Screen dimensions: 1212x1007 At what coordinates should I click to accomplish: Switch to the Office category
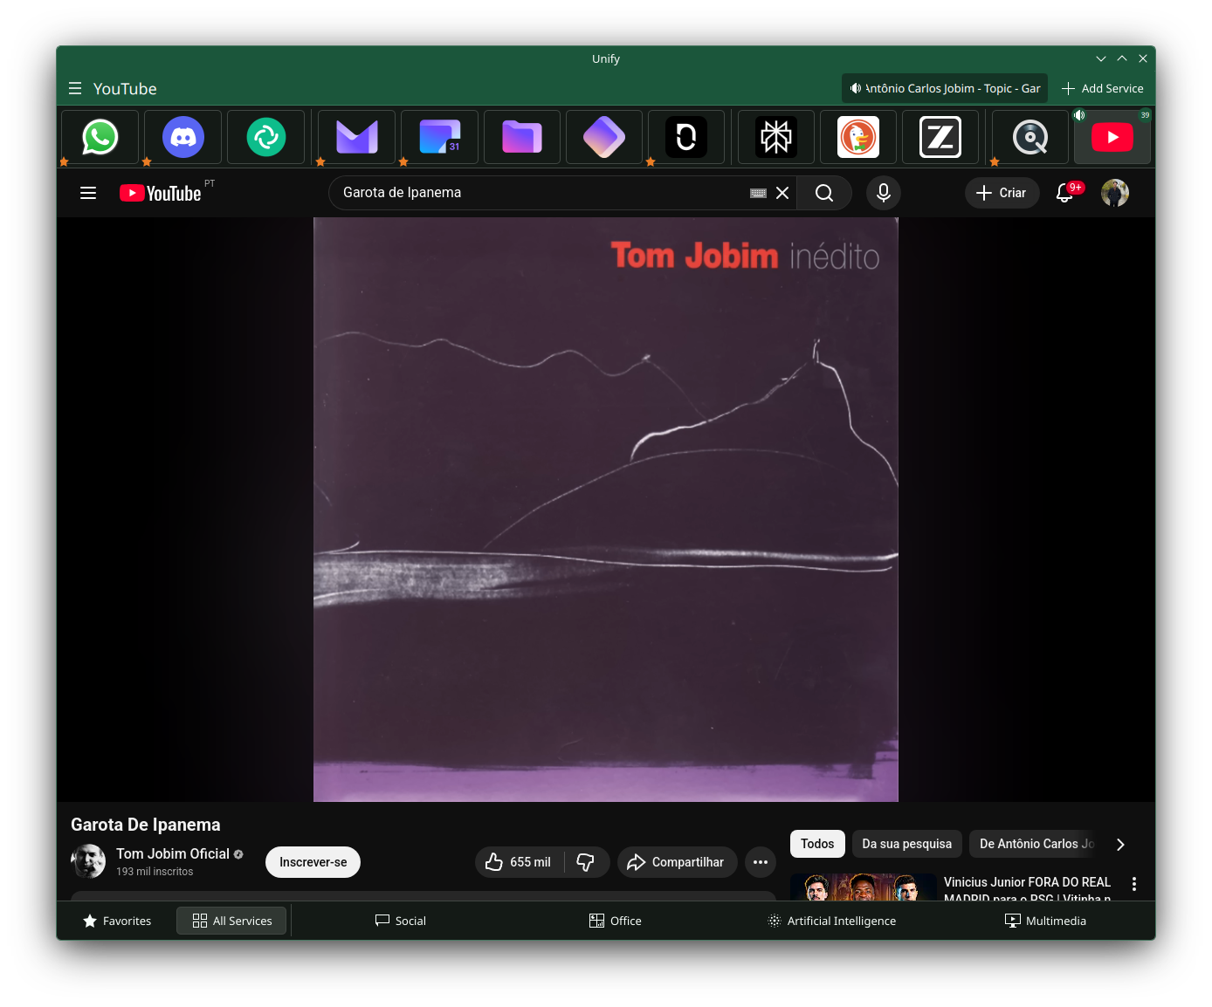pos(615,921)
